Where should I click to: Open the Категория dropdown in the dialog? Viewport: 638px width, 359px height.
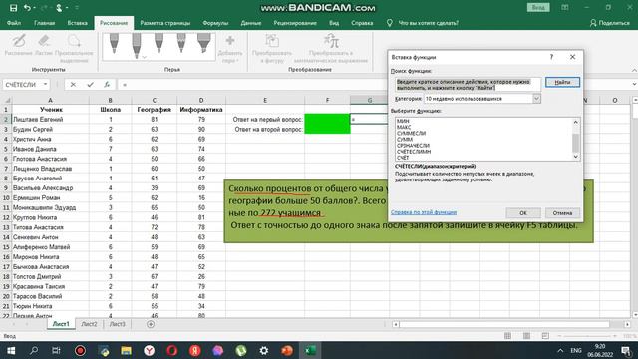pos(536,99)
